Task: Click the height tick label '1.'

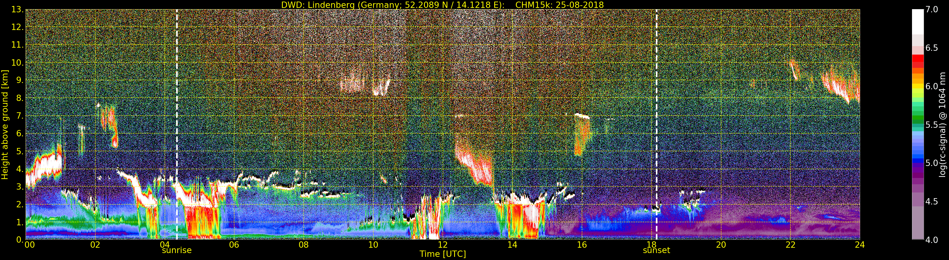Action: pyautogui.click(x=20, y=222)
